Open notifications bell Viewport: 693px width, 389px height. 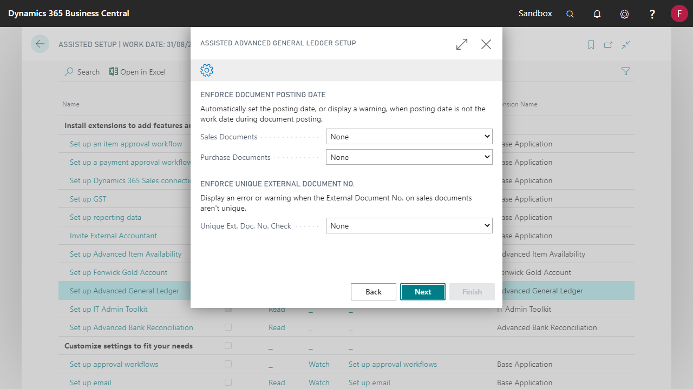tap(597, 14)
